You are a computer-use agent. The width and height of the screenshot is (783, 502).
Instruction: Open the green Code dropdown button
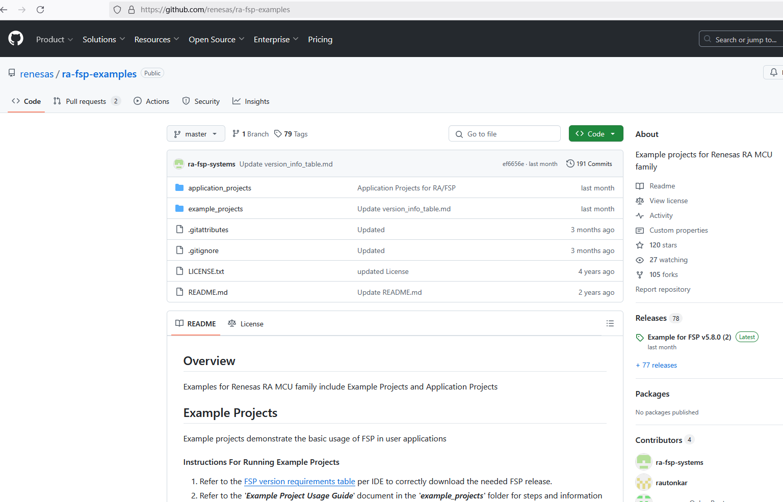click(x=596, y=134)
